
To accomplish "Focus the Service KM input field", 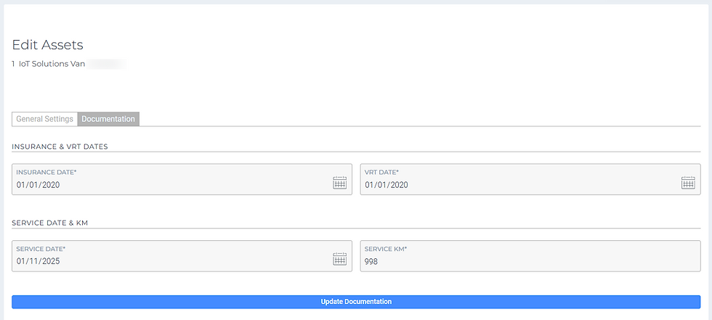I will pos(530,261).
